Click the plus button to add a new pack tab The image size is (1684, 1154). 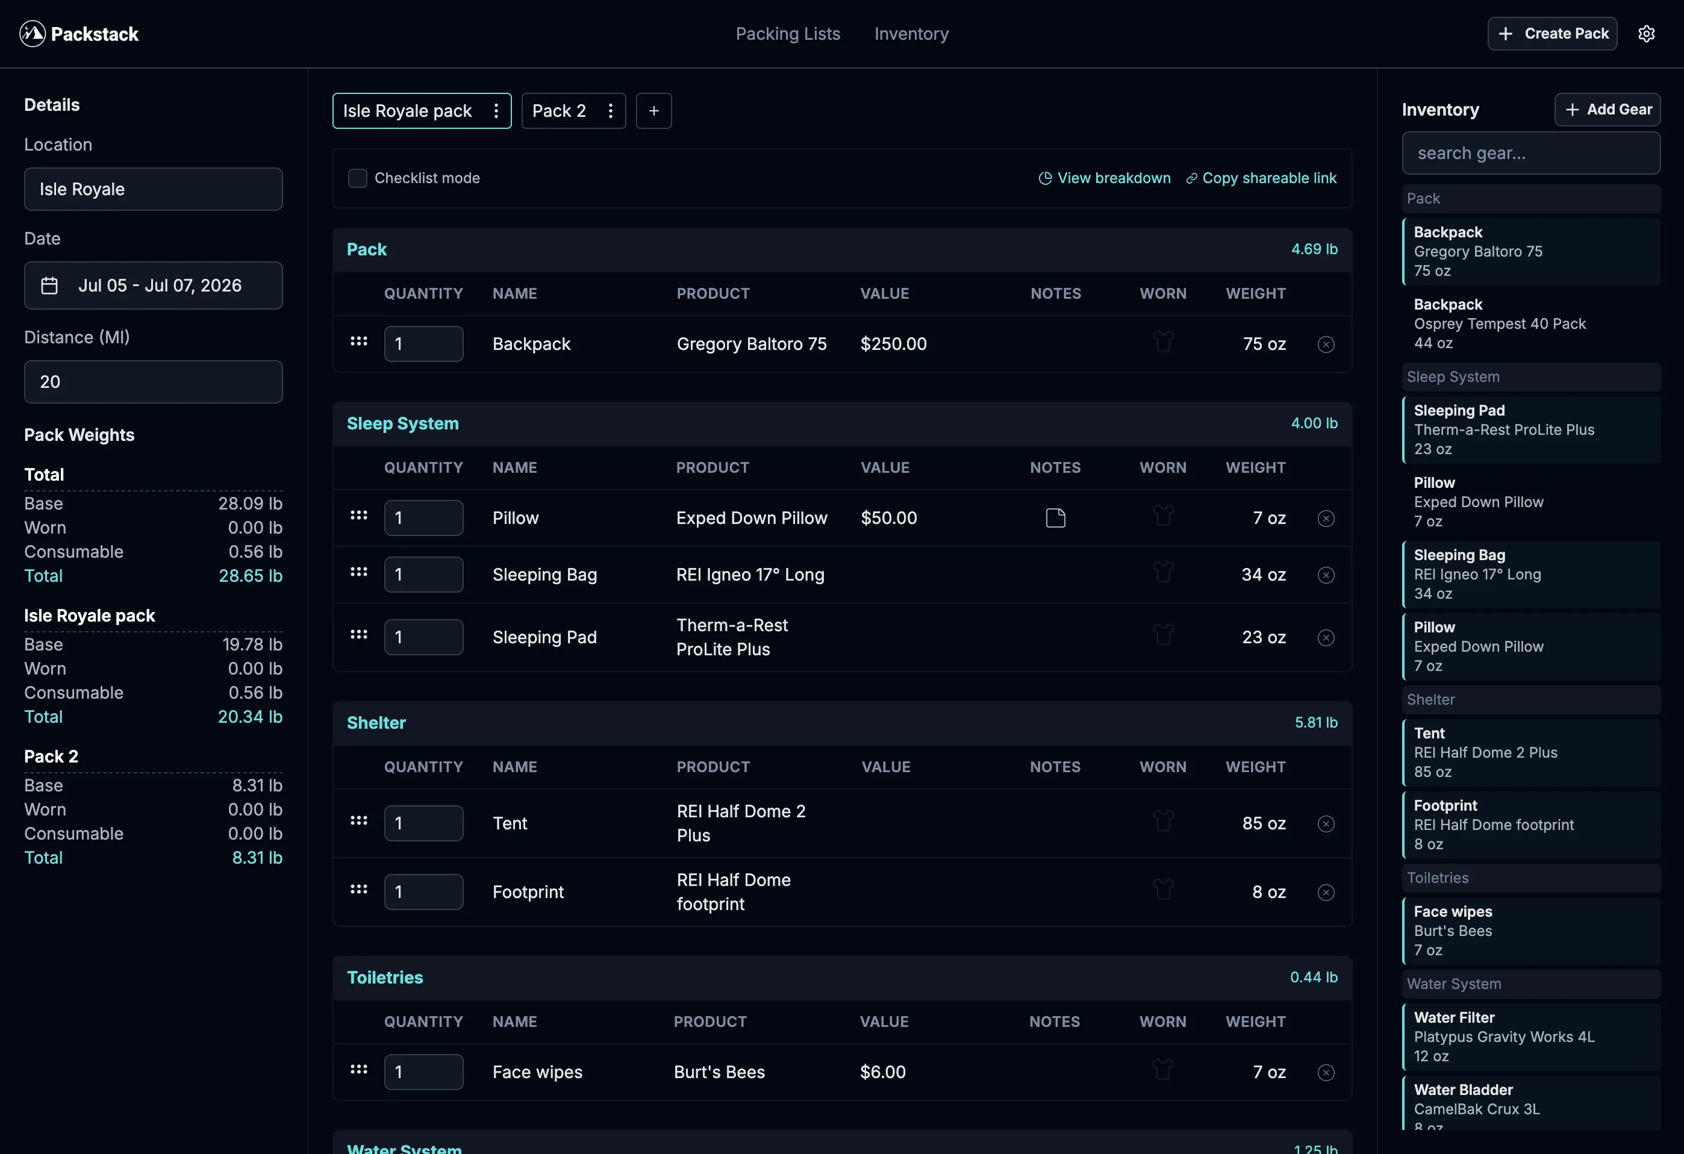653,110
